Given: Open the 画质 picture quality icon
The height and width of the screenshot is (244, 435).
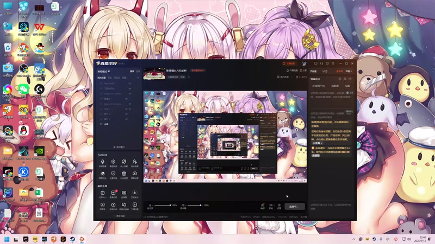Looking at the screenshot, I should click(x=263, y=206).
